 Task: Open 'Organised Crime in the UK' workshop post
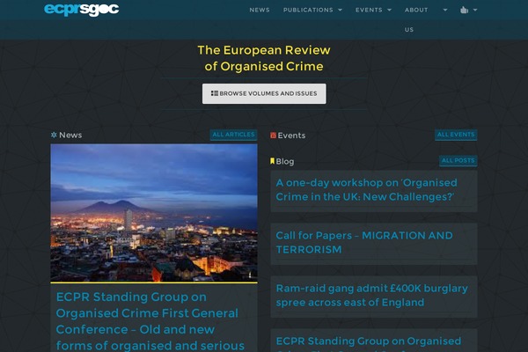pyautogui.click(x=366, y=190)
